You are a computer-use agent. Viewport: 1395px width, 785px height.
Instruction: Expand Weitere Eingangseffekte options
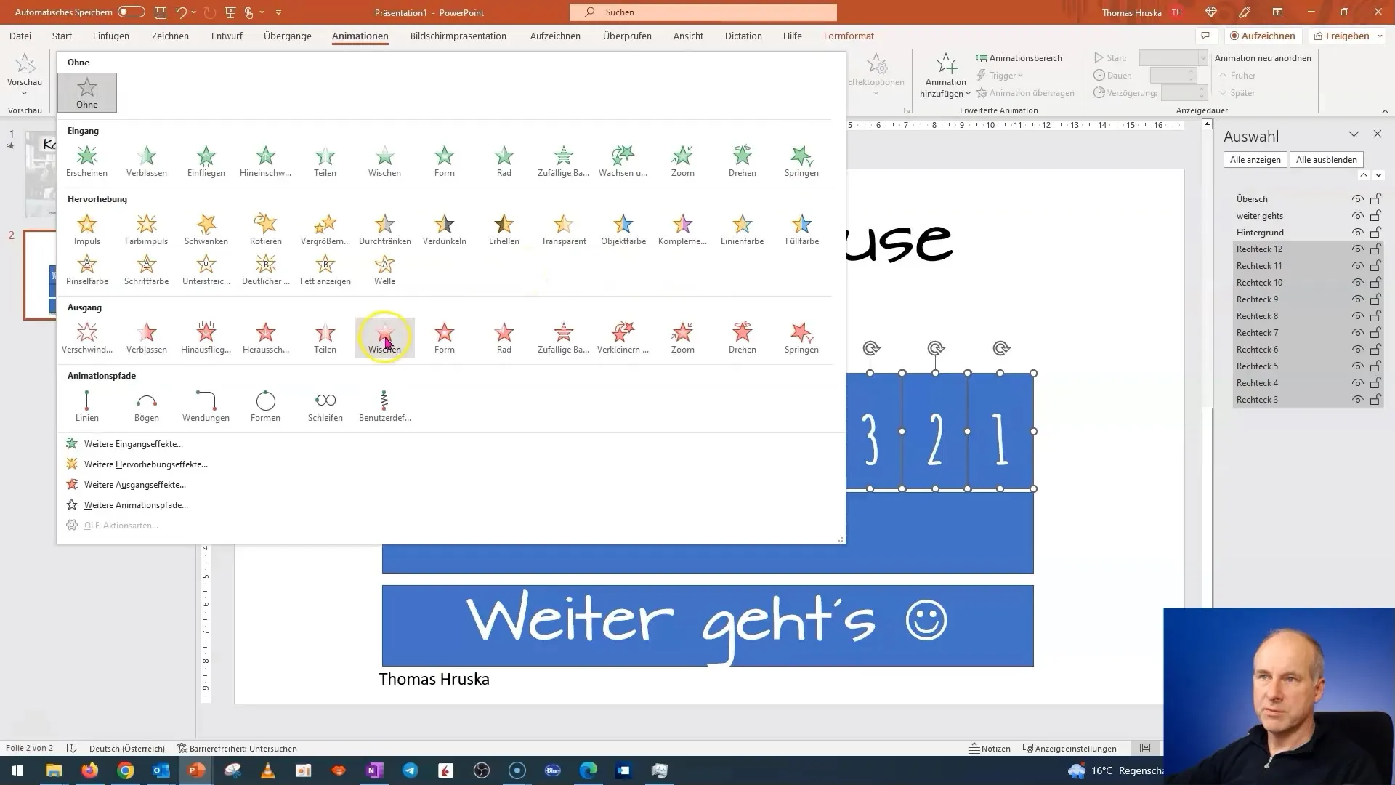tap(133, 443)
